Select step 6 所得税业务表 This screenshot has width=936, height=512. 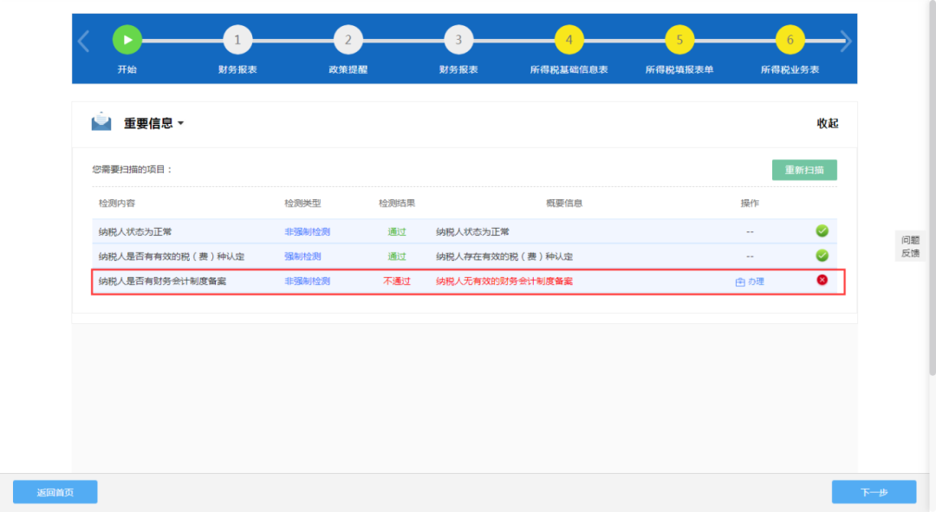point(790,40)
